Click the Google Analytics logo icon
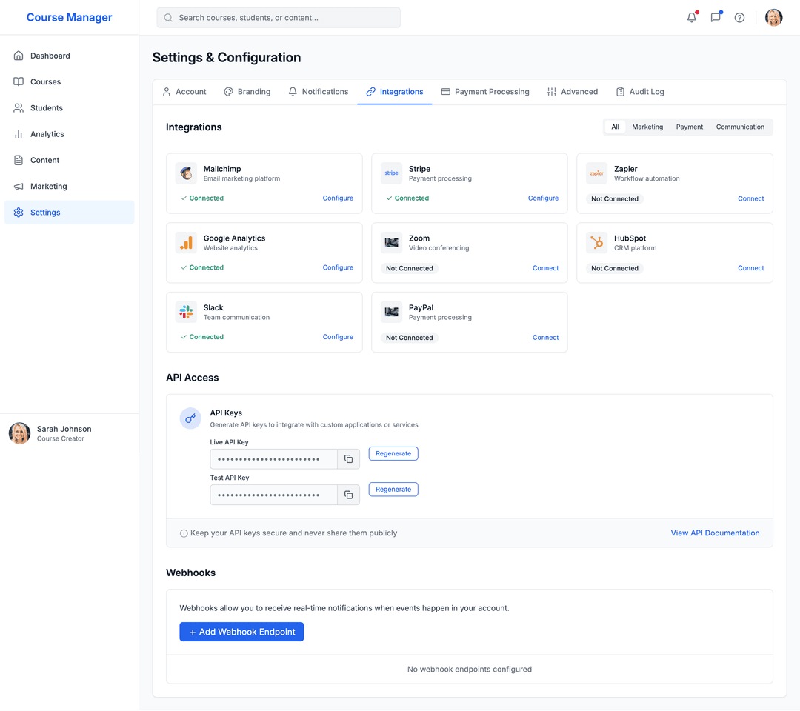This screenshot has height=711, width=800. [x=187, y=243]
